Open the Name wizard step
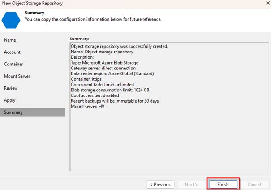This screenshot has height=190, width=271. click(10, 40)
